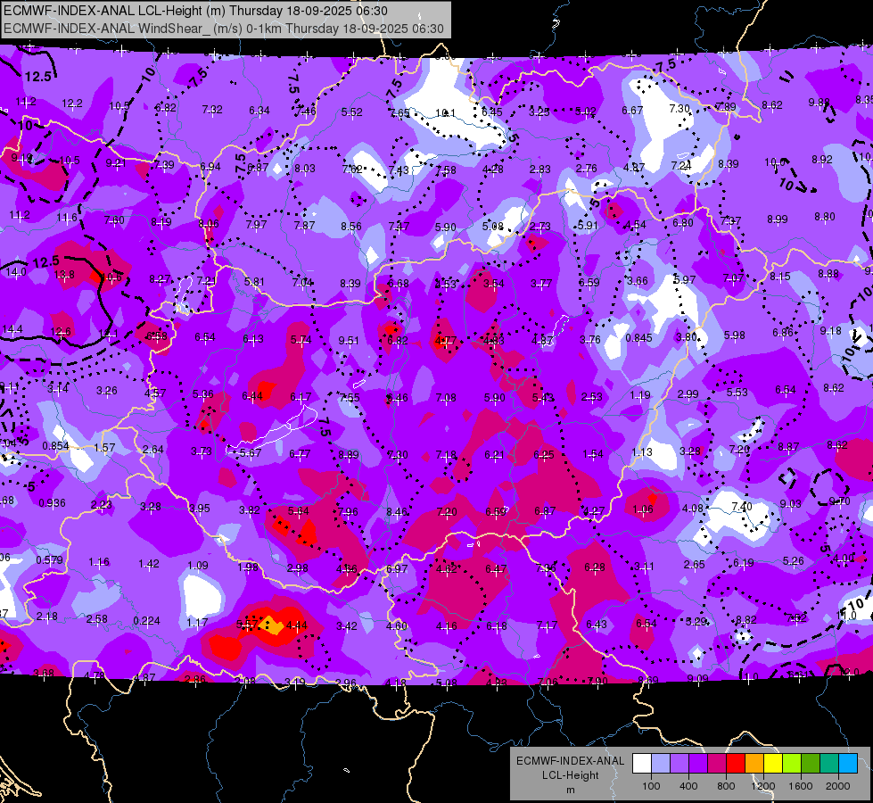Click the red legend swatch
The width and height of the screenshot is (873, 803).
click(736, 764)
